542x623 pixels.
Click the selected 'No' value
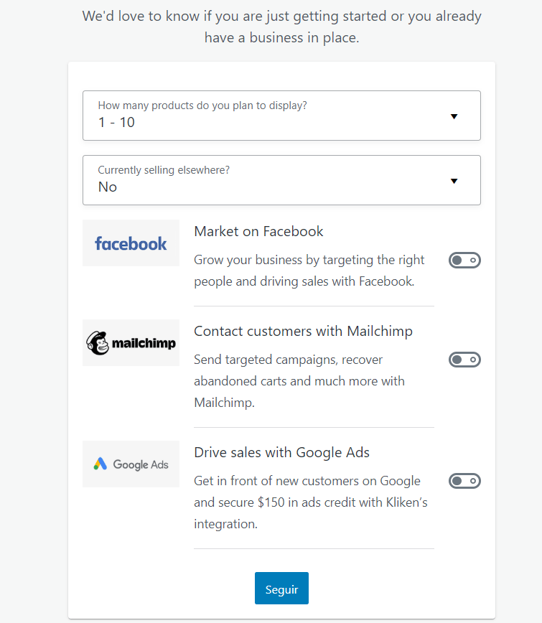coord(108,187)
